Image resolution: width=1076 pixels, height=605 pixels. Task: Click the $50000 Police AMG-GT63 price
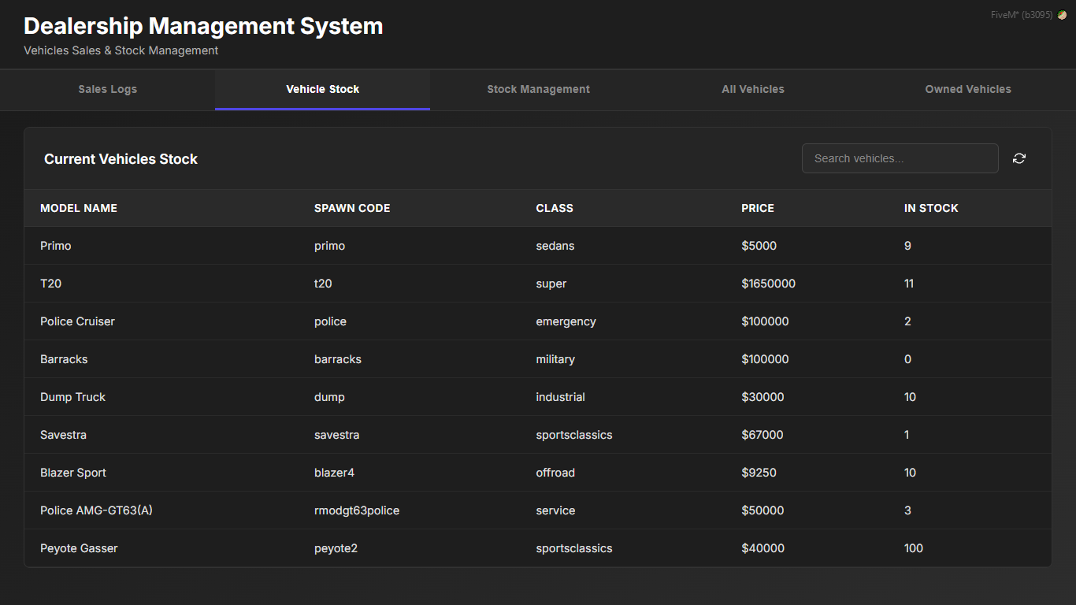click(762, 510)
